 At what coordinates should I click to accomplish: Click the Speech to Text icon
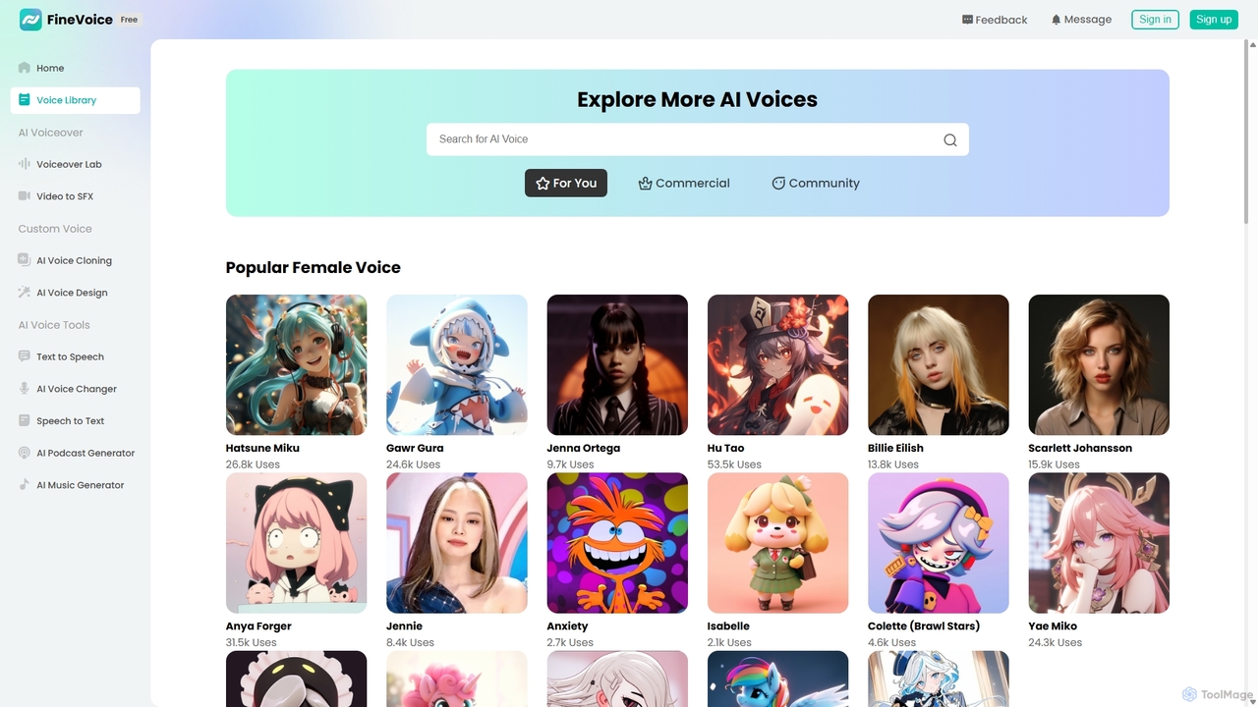[x=25, y=420]
